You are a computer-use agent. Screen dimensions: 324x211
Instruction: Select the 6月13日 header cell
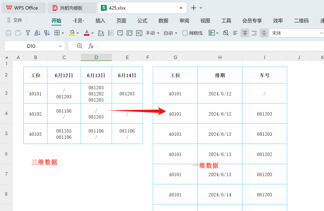(x=96, y=75)
